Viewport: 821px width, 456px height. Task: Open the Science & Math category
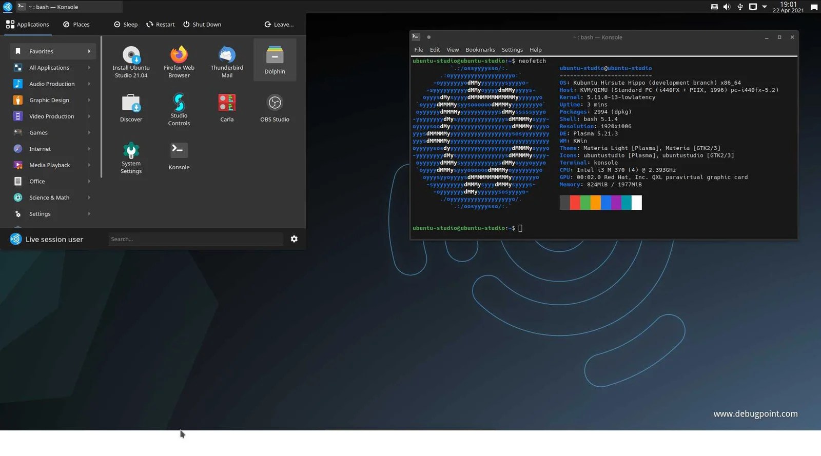(53, 197)
